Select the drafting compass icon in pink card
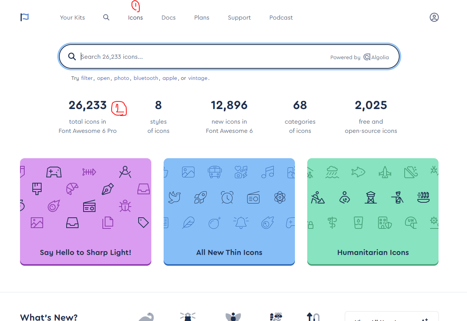467x321 pixels. (125, 172)
